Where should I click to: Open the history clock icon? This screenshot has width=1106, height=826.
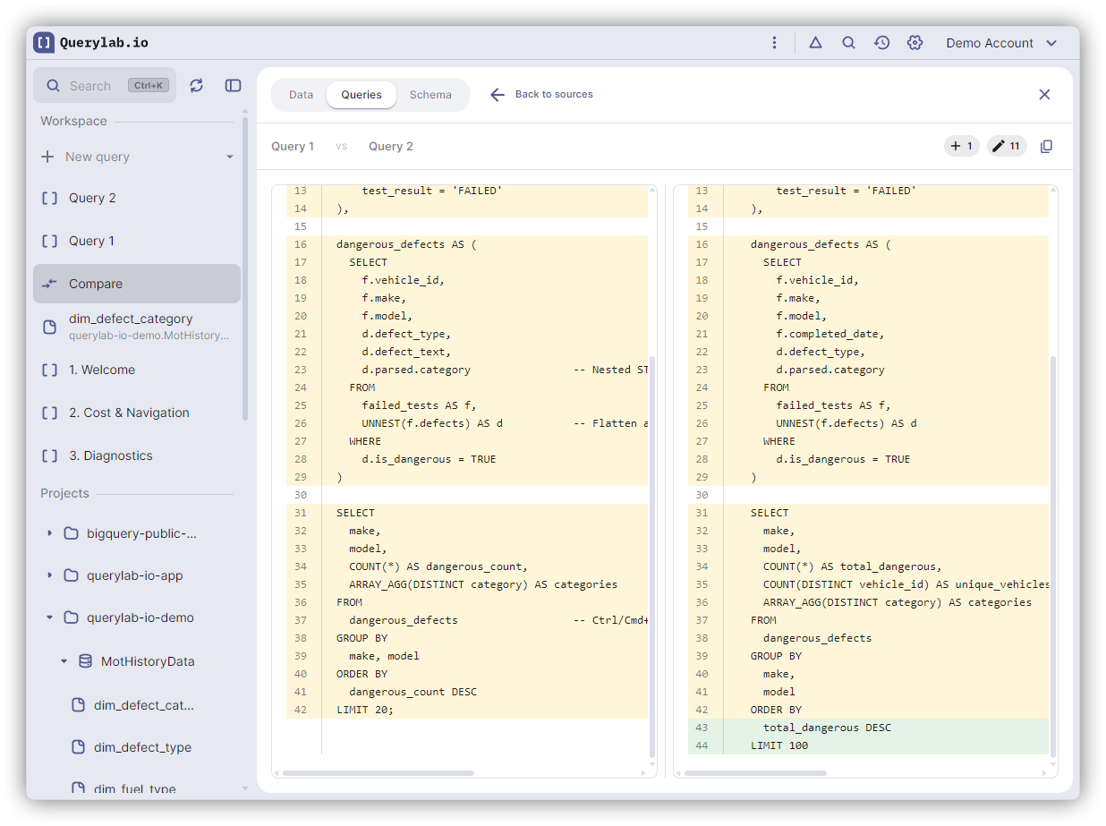[x=881, y=43]
